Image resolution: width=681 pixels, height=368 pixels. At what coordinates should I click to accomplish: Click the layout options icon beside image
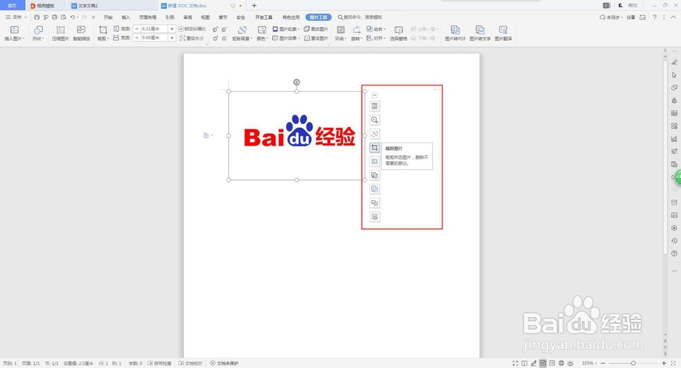point(375,106)
